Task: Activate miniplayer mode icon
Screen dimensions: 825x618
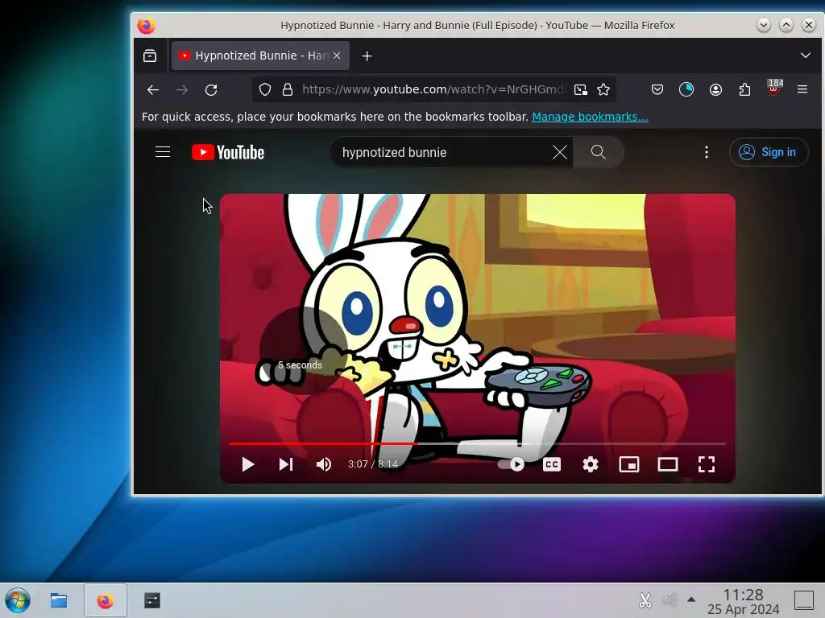Action: 628,464
